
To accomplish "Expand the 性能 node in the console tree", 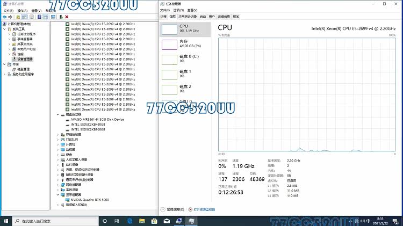I will [9, 54].
